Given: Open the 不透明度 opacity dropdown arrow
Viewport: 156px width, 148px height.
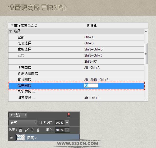Looking at the screenshot, I should tap(67, 123).
